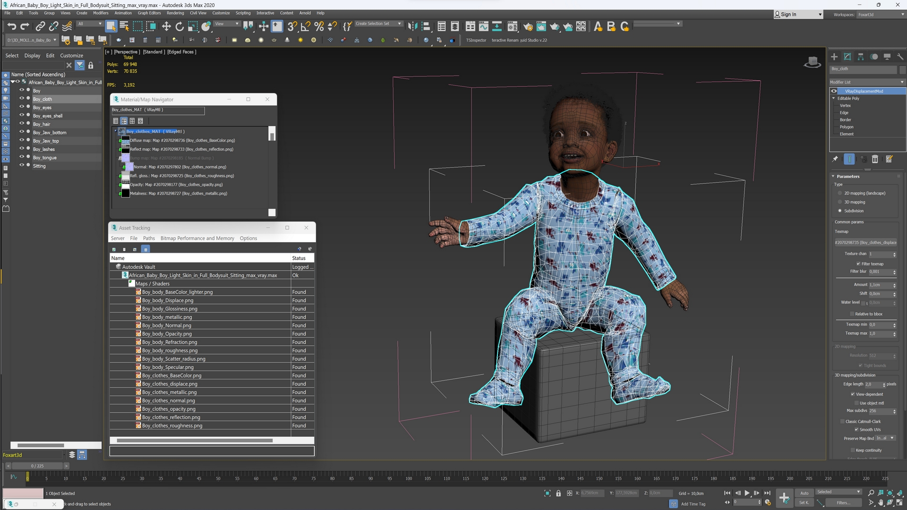This screenshot has height=510, width=907.
Task: Activate the Select Object tool
Action: point(111,26)
